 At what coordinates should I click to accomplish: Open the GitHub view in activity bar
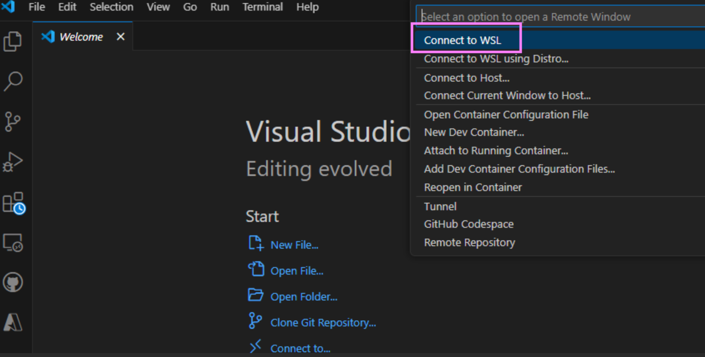pos(13,282)
